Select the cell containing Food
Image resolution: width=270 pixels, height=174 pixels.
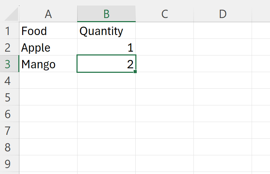(48, 31)
